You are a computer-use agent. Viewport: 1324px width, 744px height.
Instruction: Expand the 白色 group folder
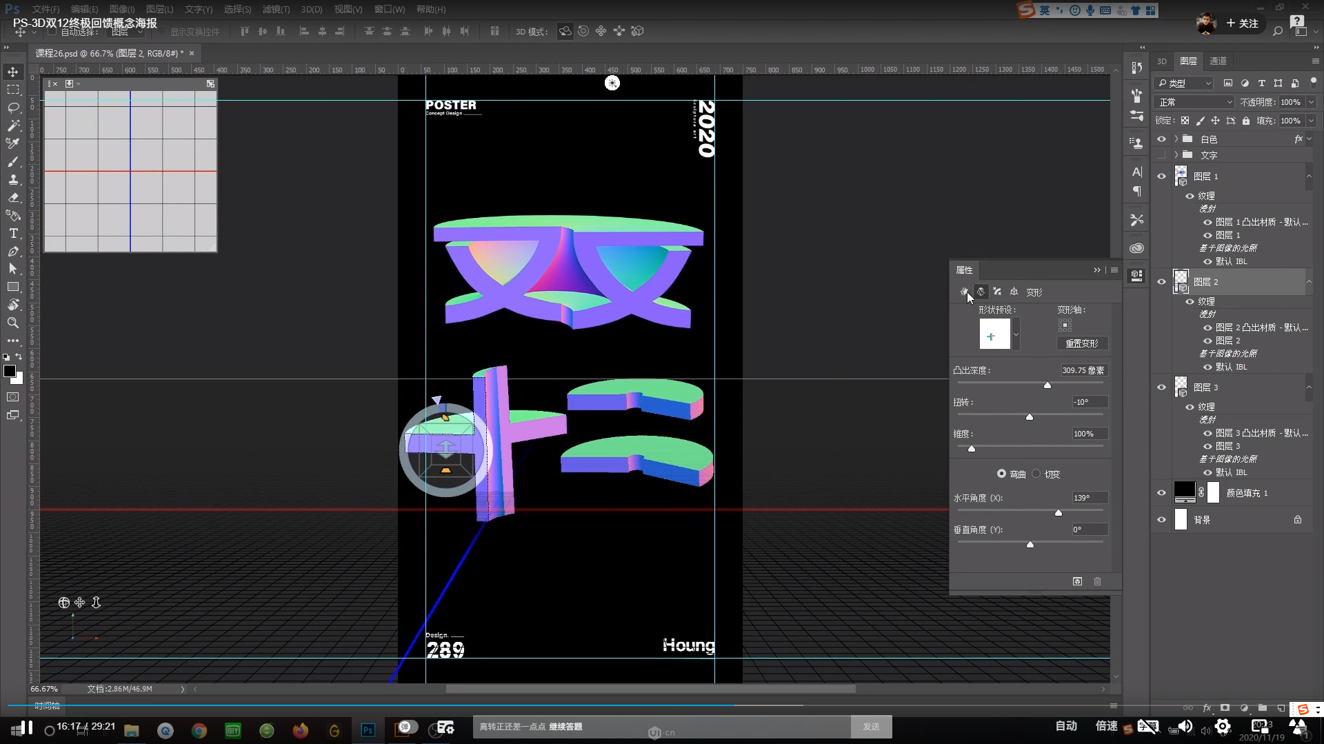1176,139
